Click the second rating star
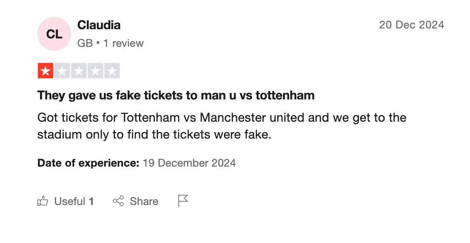This screenshot has height=243, width=470. pyautogui.click(x=62, y=71)
